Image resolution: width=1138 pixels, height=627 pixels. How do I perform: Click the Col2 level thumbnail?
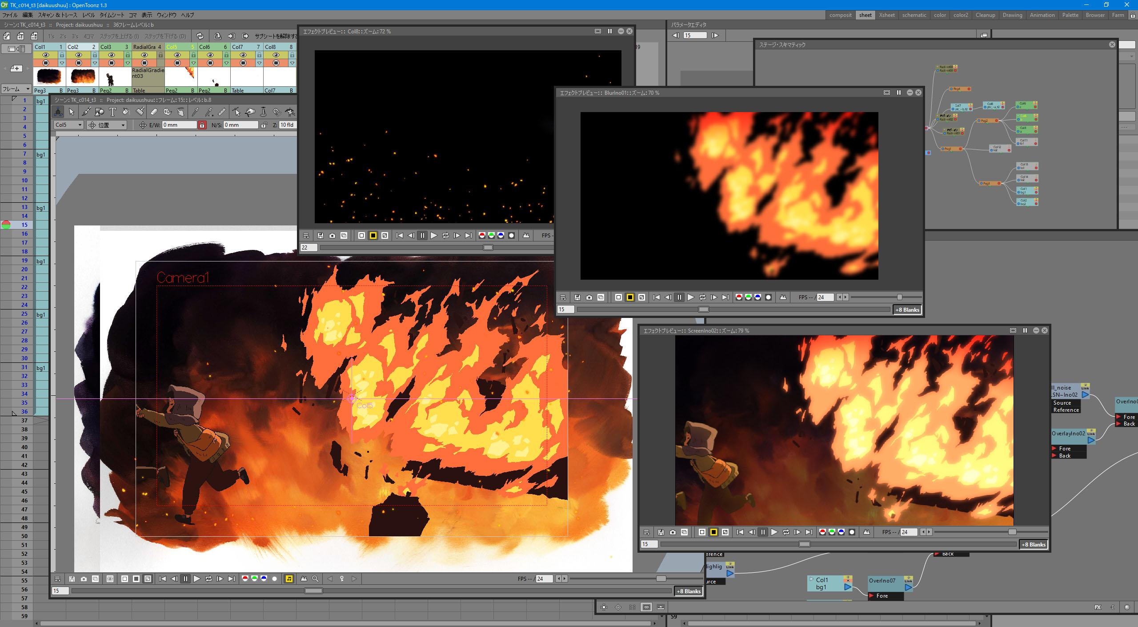(x=82, y=76)
